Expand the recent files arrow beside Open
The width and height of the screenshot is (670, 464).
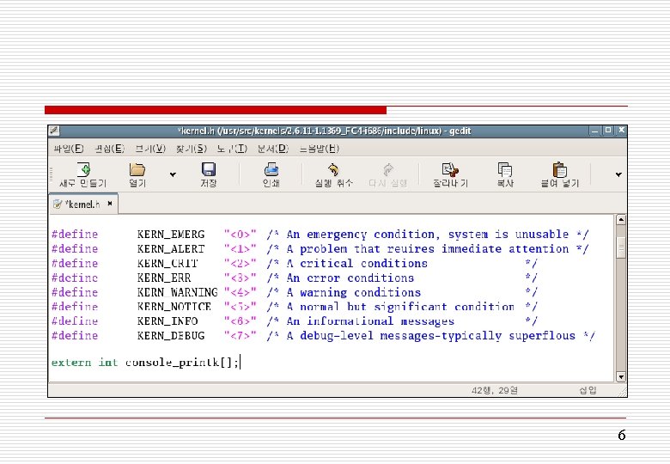click(x=173, y=174)
